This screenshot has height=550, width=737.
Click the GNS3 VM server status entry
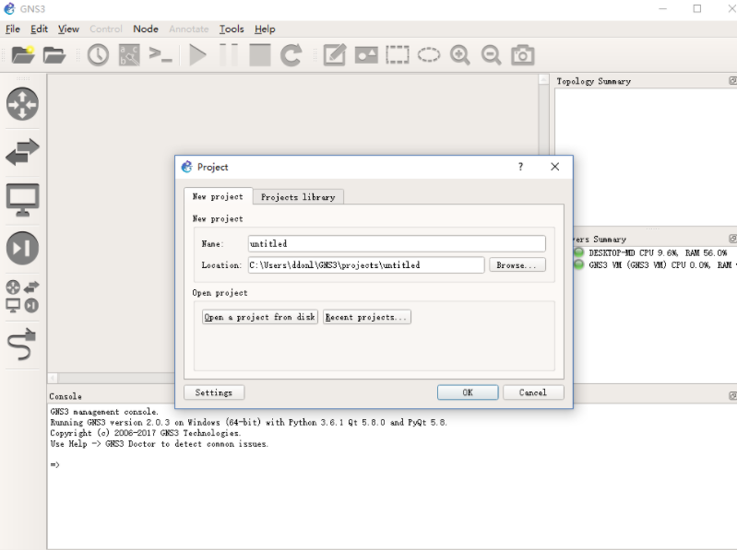tap(655, 265)
